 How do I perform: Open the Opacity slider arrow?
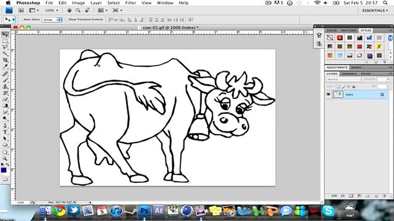tap(388, 79)
